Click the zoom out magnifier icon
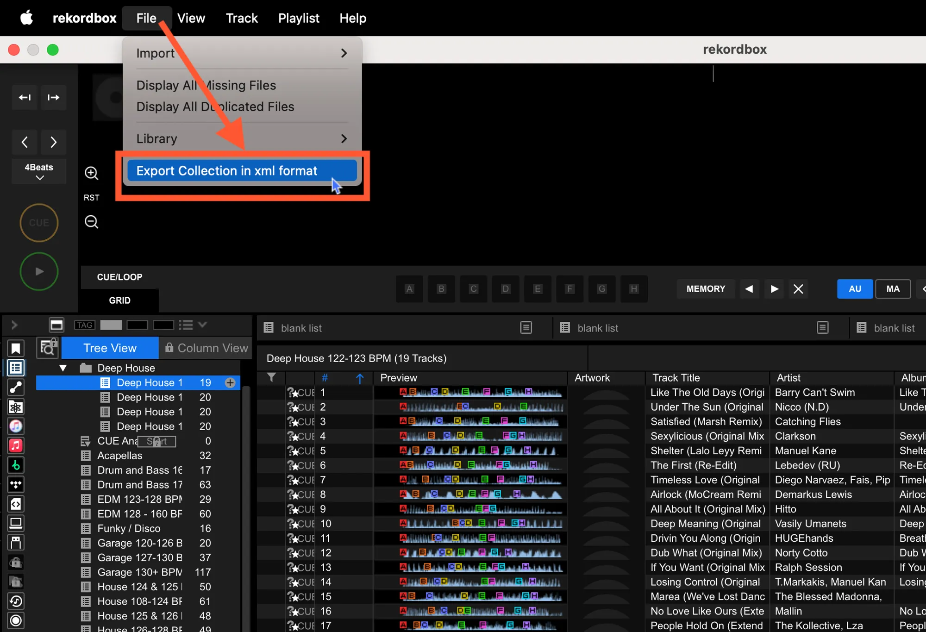 coord(91,222)
